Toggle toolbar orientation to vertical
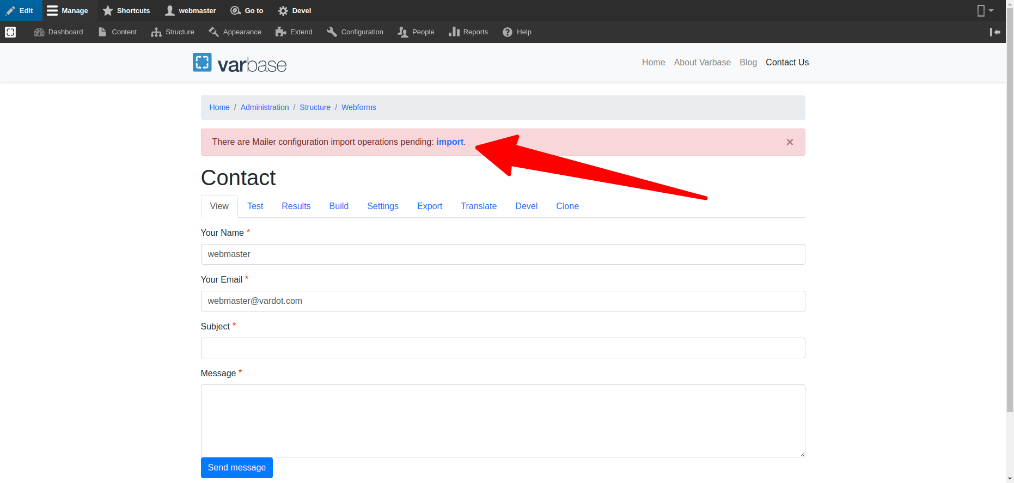 point(995,32)
